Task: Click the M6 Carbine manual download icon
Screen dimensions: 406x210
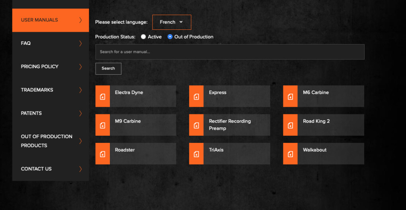Action: pos(290,96)
